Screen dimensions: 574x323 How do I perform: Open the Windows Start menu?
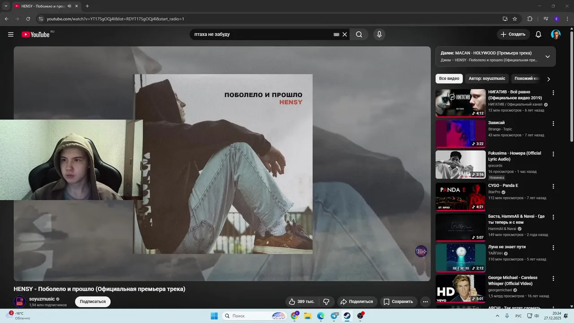(x=214, y=316)
